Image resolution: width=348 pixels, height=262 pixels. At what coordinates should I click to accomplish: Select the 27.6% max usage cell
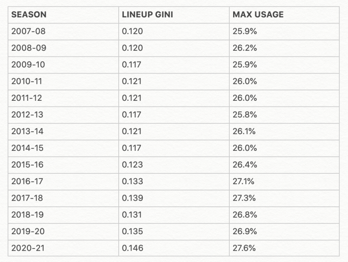coord(244,248)
